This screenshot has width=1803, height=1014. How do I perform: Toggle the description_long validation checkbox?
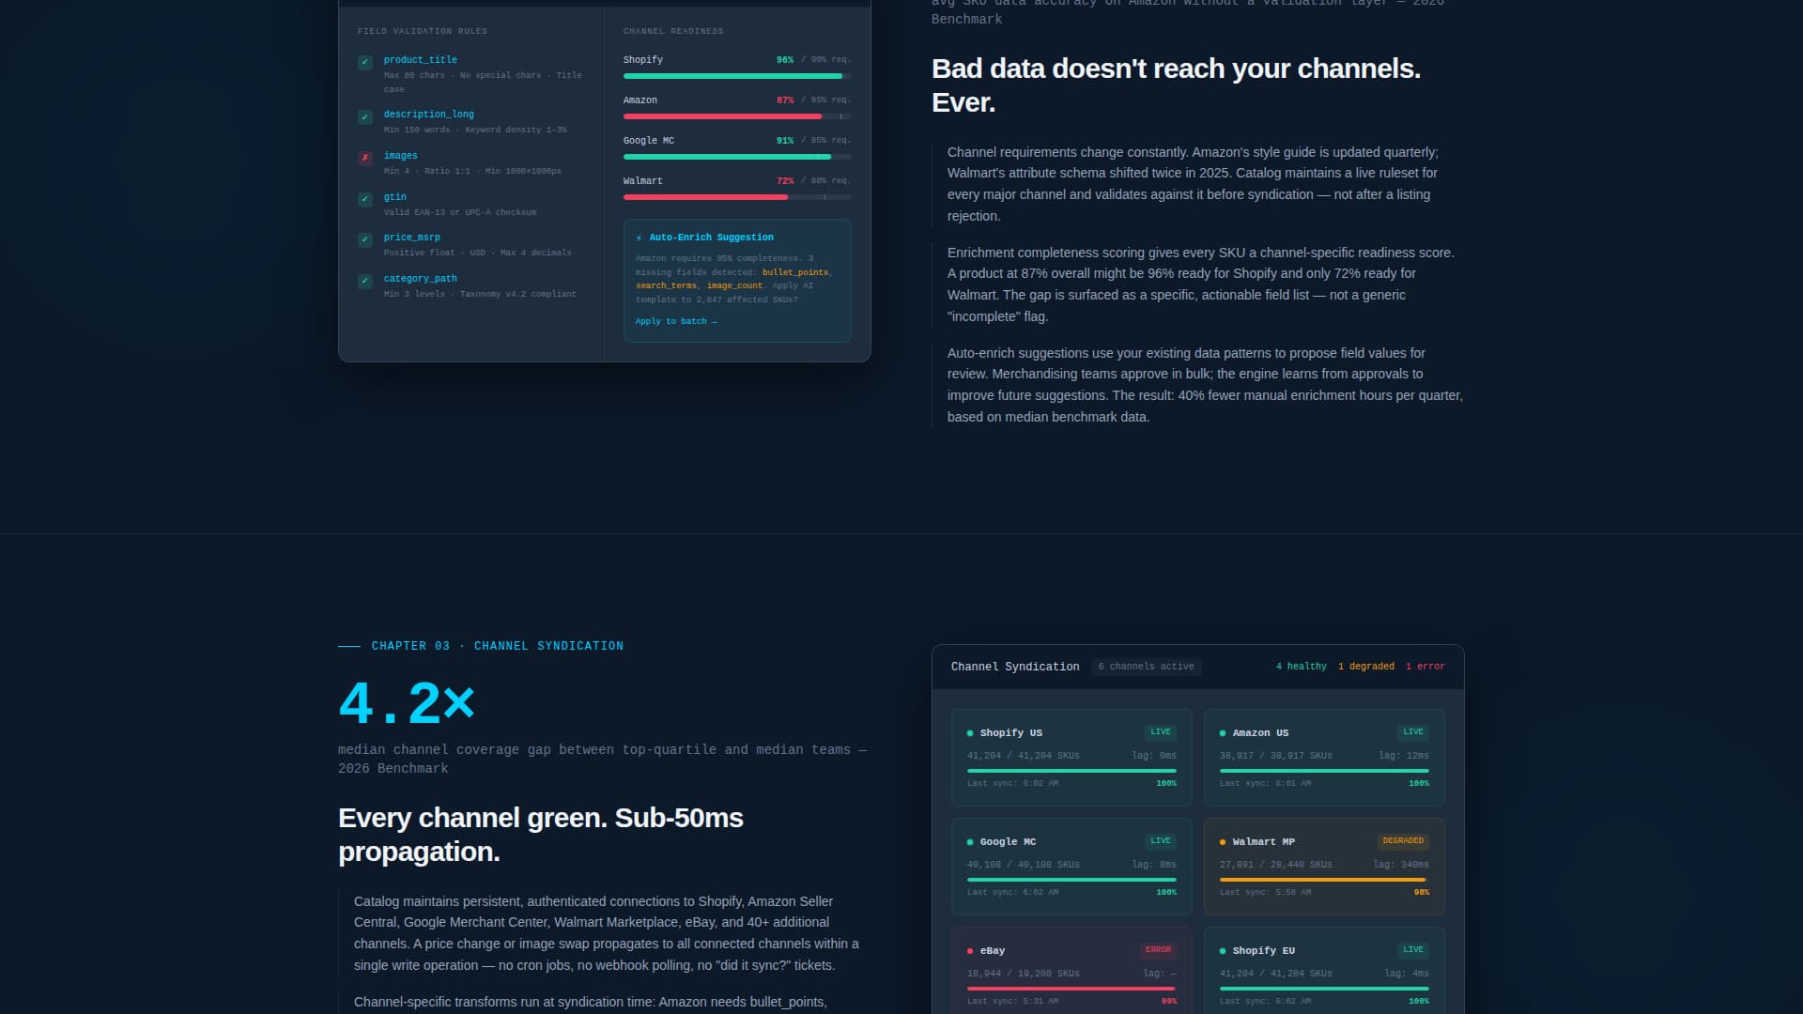click(x=365, y=117)
